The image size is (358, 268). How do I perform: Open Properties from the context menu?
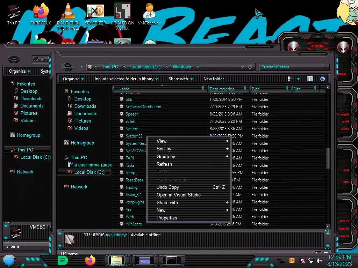click(189, 218)
